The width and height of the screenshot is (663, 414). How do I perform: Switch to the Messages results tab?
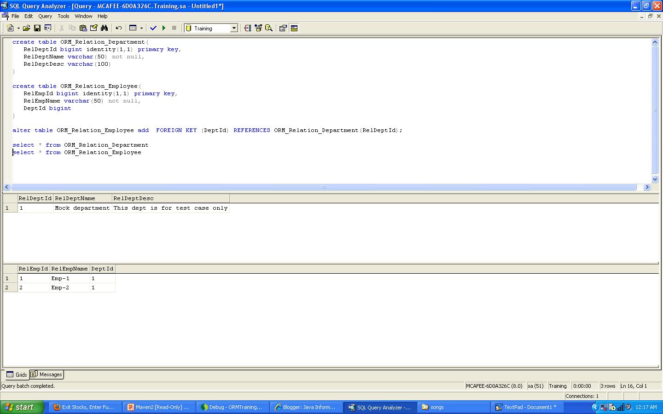point(47,374)
